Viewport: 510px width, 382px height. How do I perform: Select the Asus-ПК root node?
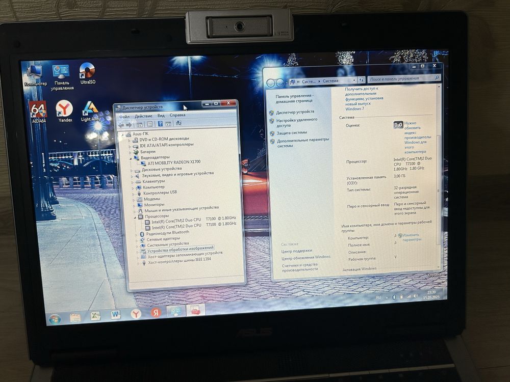140,134
